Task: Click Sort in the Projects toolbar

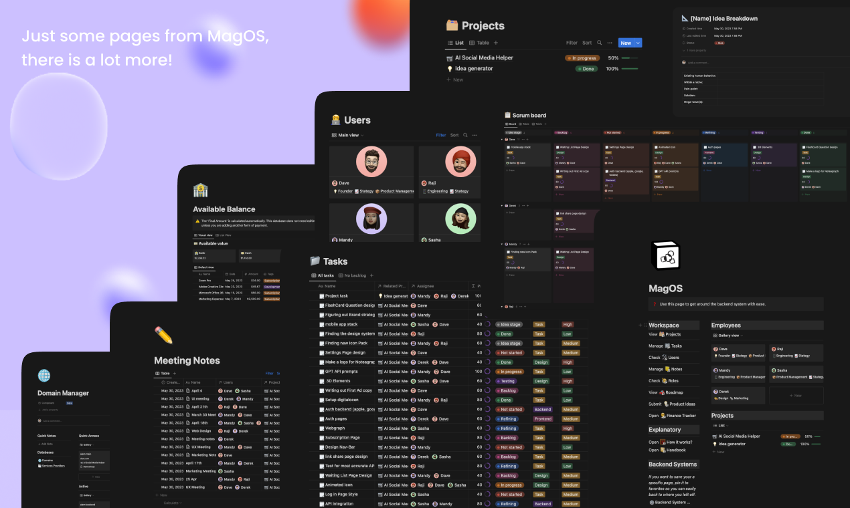Action: tap(587, 43)
